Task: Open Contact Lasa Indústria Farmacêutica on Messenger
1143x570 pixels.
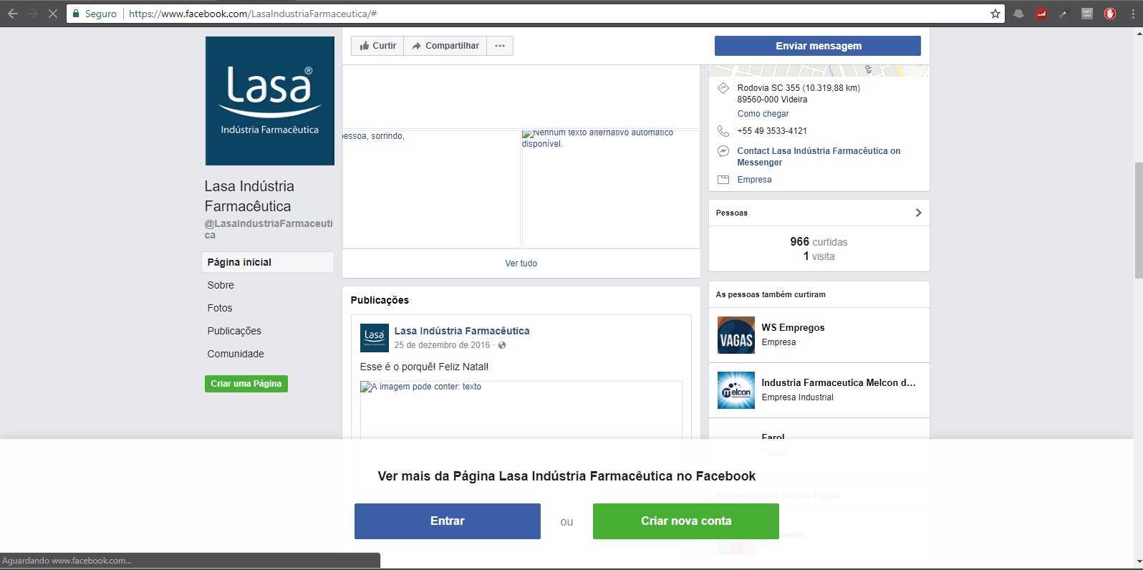Action: (x=819, y=157)
